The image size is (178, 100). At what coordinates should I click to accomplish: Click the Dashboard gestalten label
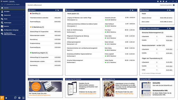(x=166, y=5)
